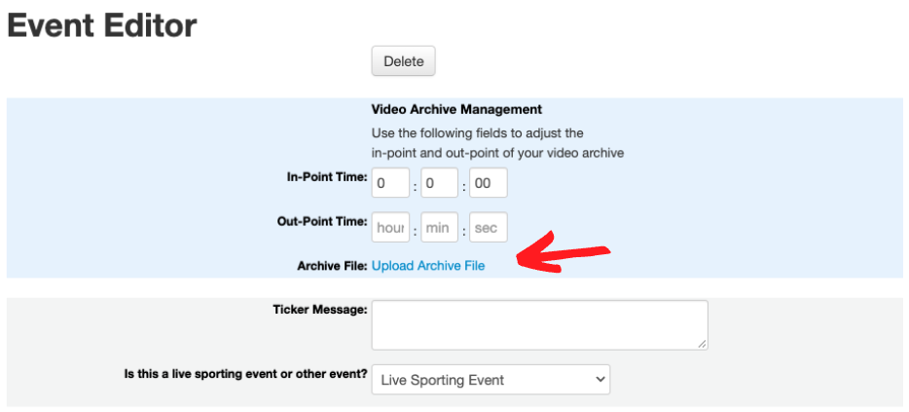This screenshot has height=412, width=909.
Task: Click the chevron arrow on event type select
Action: pos(600,380)
